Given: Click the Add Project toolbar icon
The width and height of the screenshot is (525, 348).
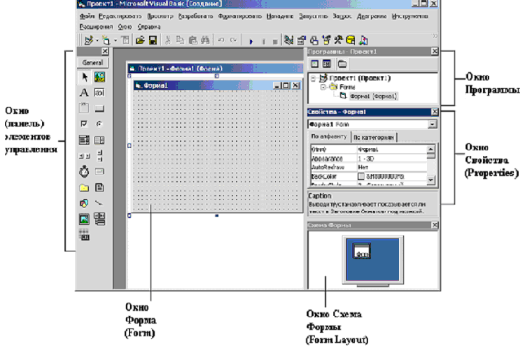Looking at the screenshot, I should 88,41.
